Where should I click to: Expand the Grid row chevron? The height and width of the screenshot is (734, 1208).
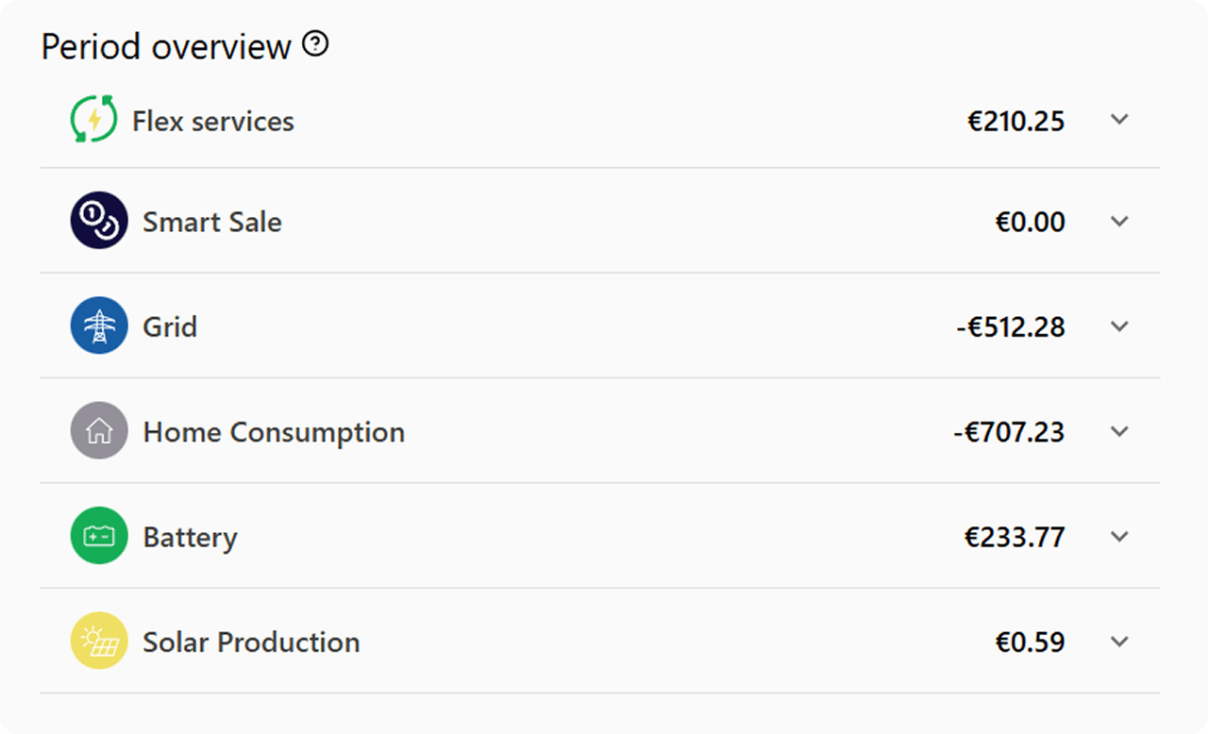click(x=1119, y=326)
